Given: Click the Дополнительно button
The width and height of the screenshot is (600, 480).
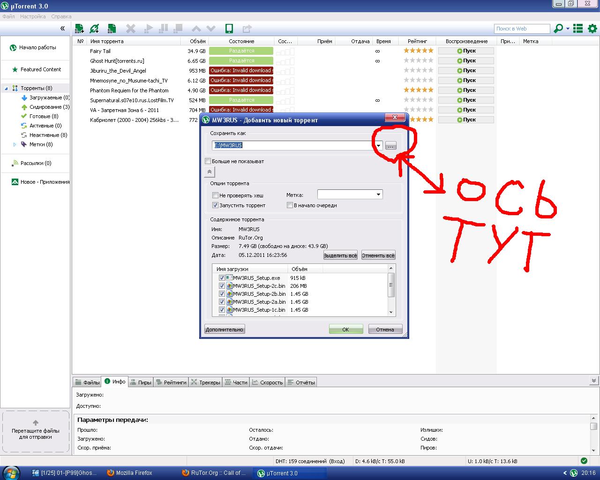Looking at the screenshot, I should coord(225,330).
